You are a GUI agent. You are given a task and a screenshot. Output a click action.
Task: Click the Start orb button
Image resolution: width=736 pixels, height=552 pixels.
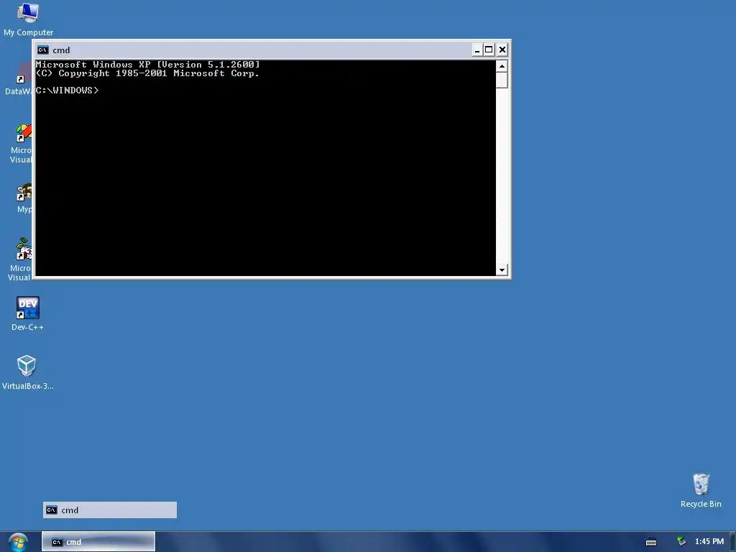pos(18,542)
